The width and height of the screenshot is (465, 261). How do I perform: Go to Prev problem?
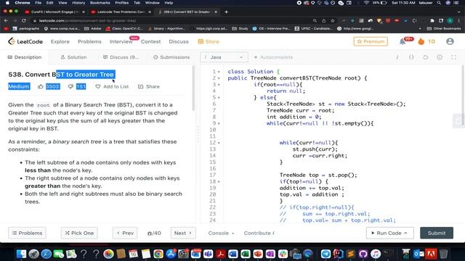coord(125,233)
